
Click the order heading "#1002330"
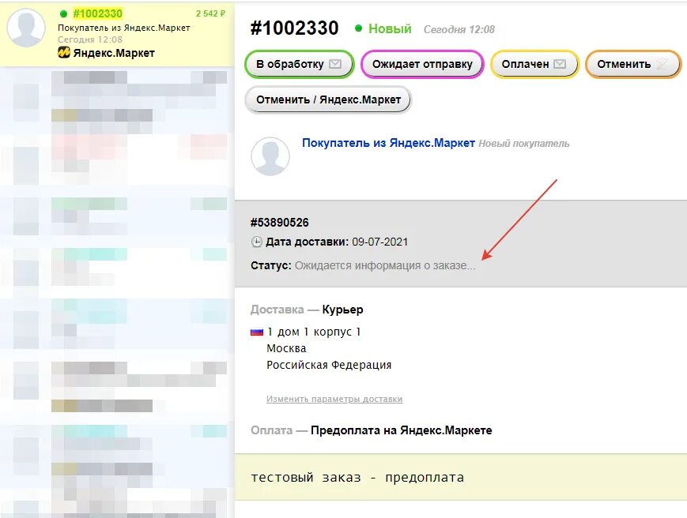[294, 28]
